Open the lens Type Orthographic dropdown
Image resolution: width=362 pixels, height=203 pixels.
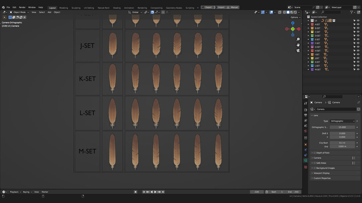[x=342, y=121]
